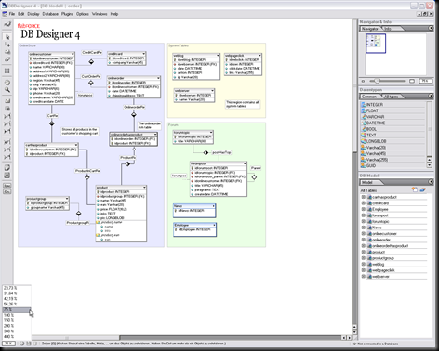Click the INTEGER datatype icon
Image resolution: width=439 pixels, height=351 pixels.
pos(364,105)
